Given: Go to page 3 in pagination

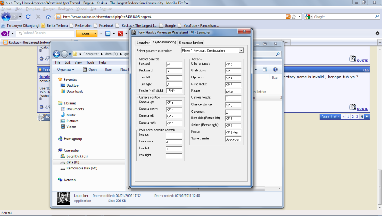Looking at the screenshot, I should (357, 117).
